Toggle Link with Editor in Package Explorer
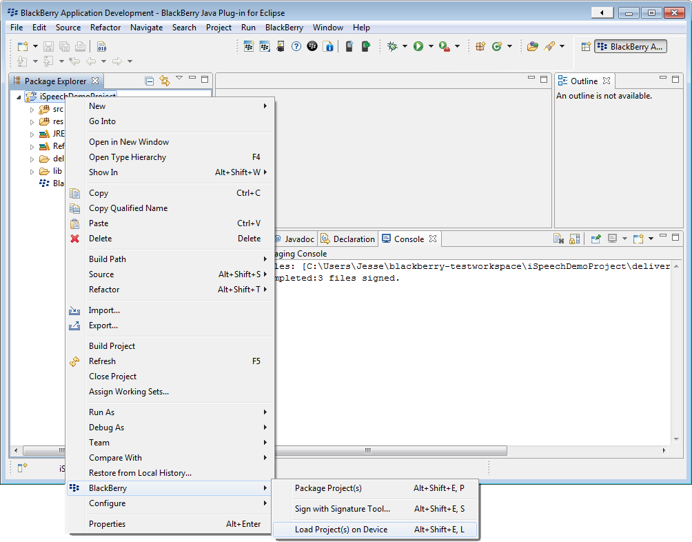Viewport: 692px width, 542px height. [164, 81]
